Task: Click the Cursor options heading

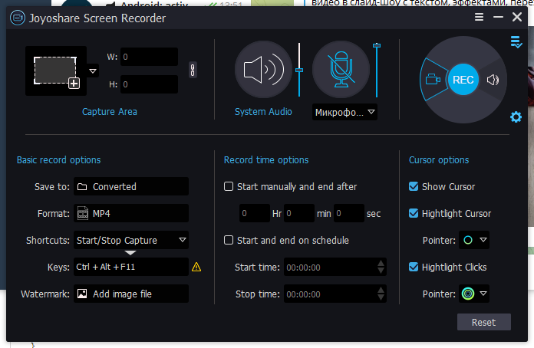Action: tap(439, 160)
